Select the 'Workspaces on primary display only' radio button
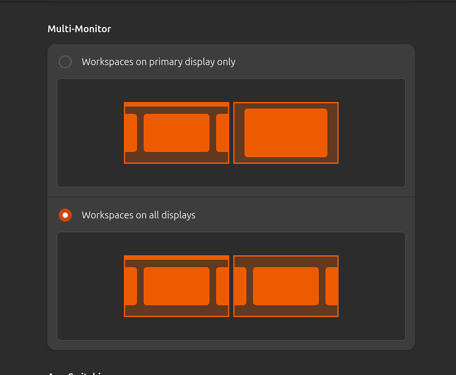This screenshot has height=375, width=456. (x=65, y=62)
